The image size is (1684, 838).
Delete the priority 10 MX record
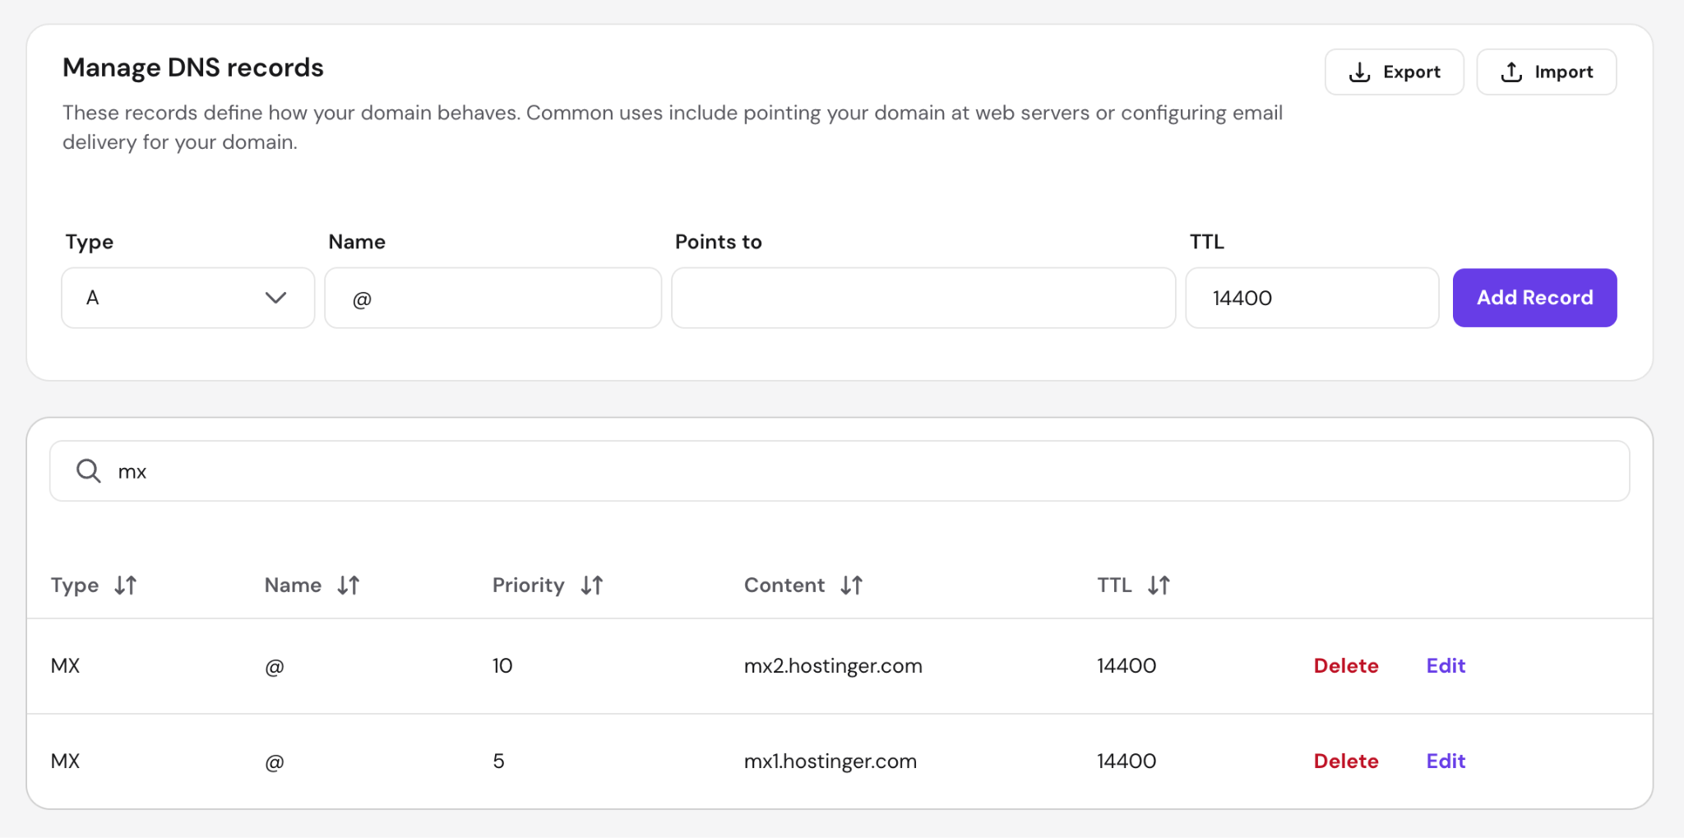pos(1345,665)
